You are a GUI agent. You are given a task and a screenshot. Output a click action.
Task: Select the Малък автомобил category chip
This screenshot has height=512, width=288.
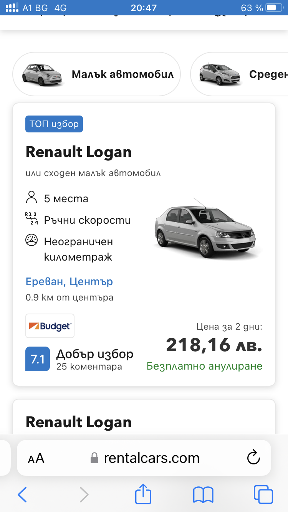pyautogui.click(x=96, y=74)
